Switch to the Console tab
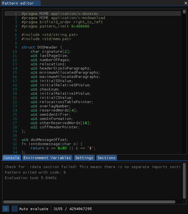The image size is (188, 214). coord(12,158)
